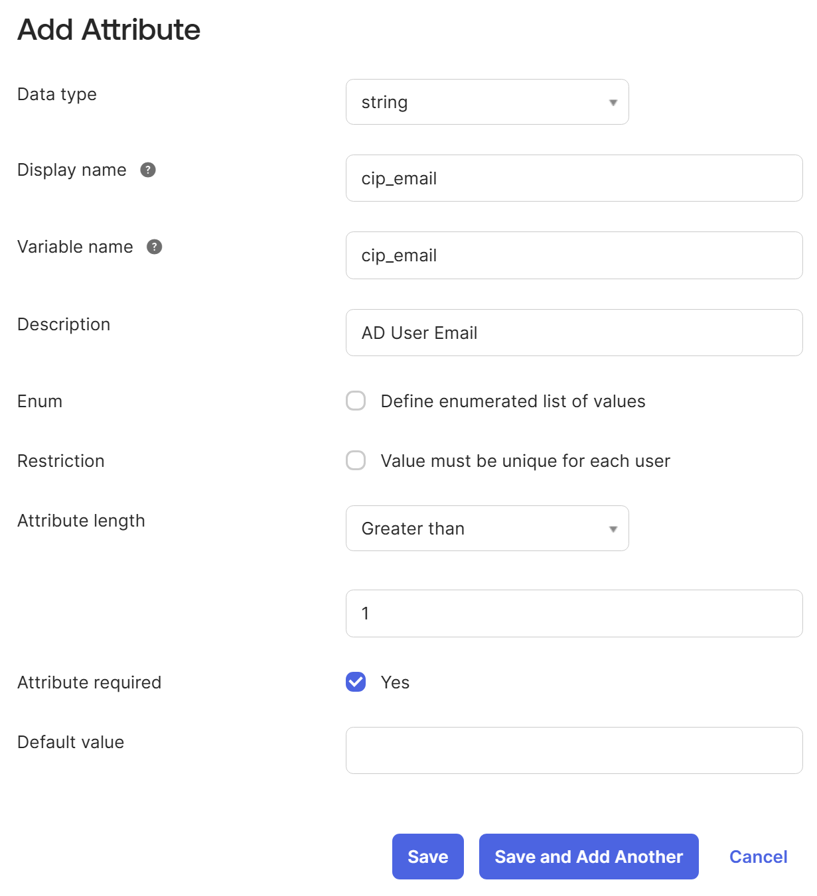Select the cip_email Variable name field

(573, 255)
